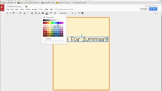The image size is (162, 91).
Task: Pick the magenta swatch
Action: [x=62, y=23]
